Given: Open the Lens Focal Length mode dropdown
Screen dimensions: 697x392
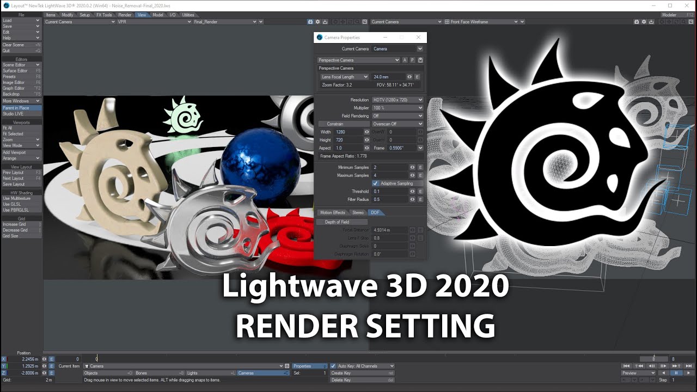Looking at the screenshot, I should [x=345, y=77].
